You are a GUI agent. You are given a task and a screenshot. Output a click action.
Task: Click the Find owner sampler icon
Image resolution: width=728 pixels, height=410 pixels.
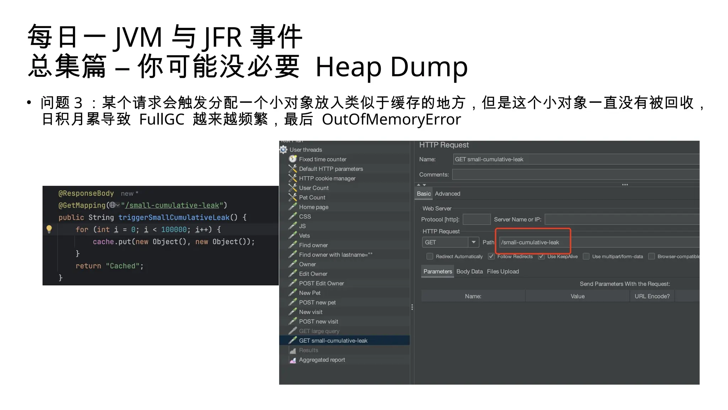tap(293, 245)
